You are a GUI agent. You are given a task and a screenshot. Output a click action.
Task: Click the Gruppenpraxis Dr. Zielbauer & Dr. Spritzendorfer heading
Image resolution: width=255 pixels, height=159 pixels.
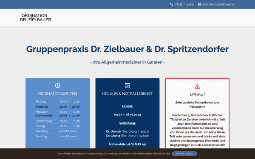(x=127, y=49)
